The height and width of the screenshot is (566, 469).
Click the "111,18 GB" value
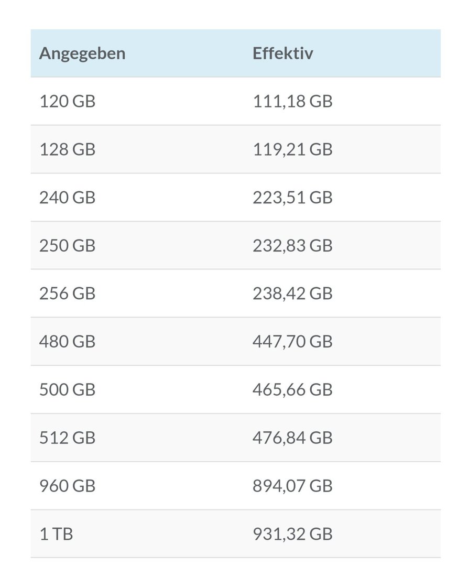292,101
